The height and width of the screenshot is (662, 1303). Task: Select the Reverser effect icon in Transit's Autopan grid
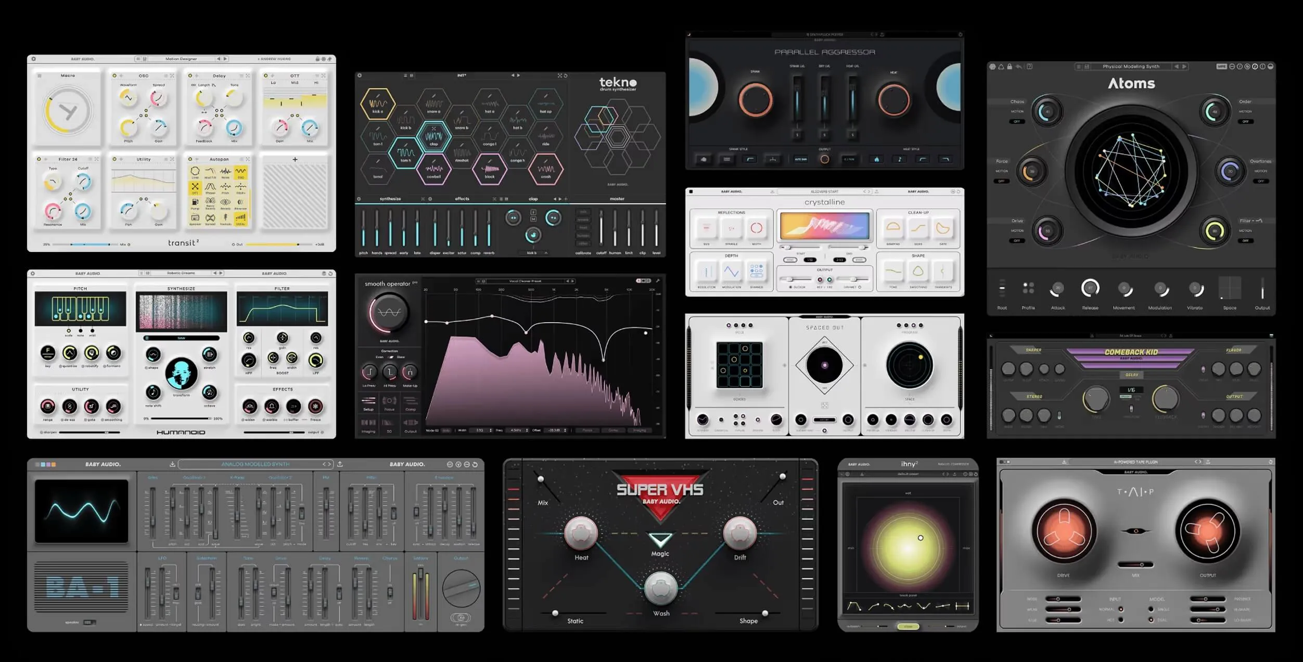(241, 202)
